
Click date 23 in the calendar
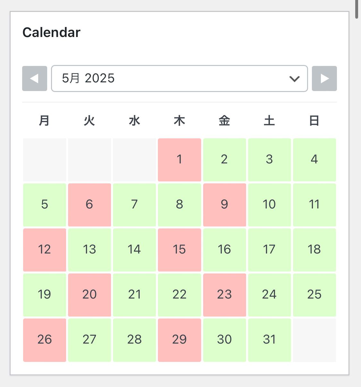225,295
